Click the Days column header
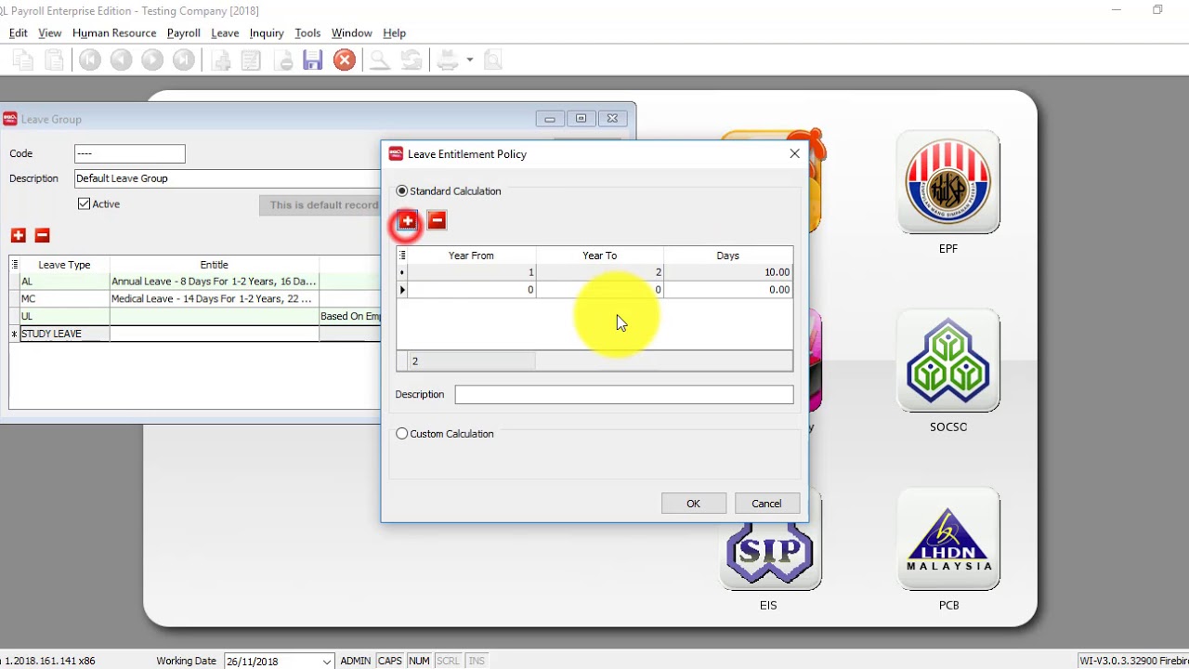This screenshot has width=1189, height=669. click(728, 256)
